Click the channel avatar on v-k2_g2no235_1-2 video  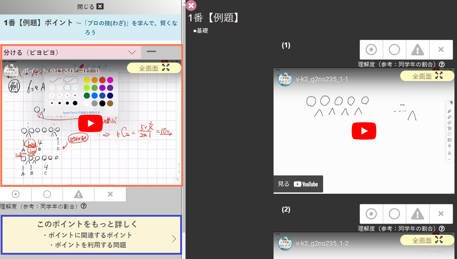(x=285, y=243)
